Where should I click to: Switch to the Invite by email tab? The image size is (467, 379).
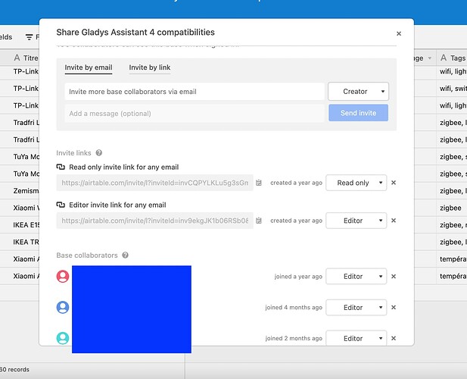pos(89,67)
